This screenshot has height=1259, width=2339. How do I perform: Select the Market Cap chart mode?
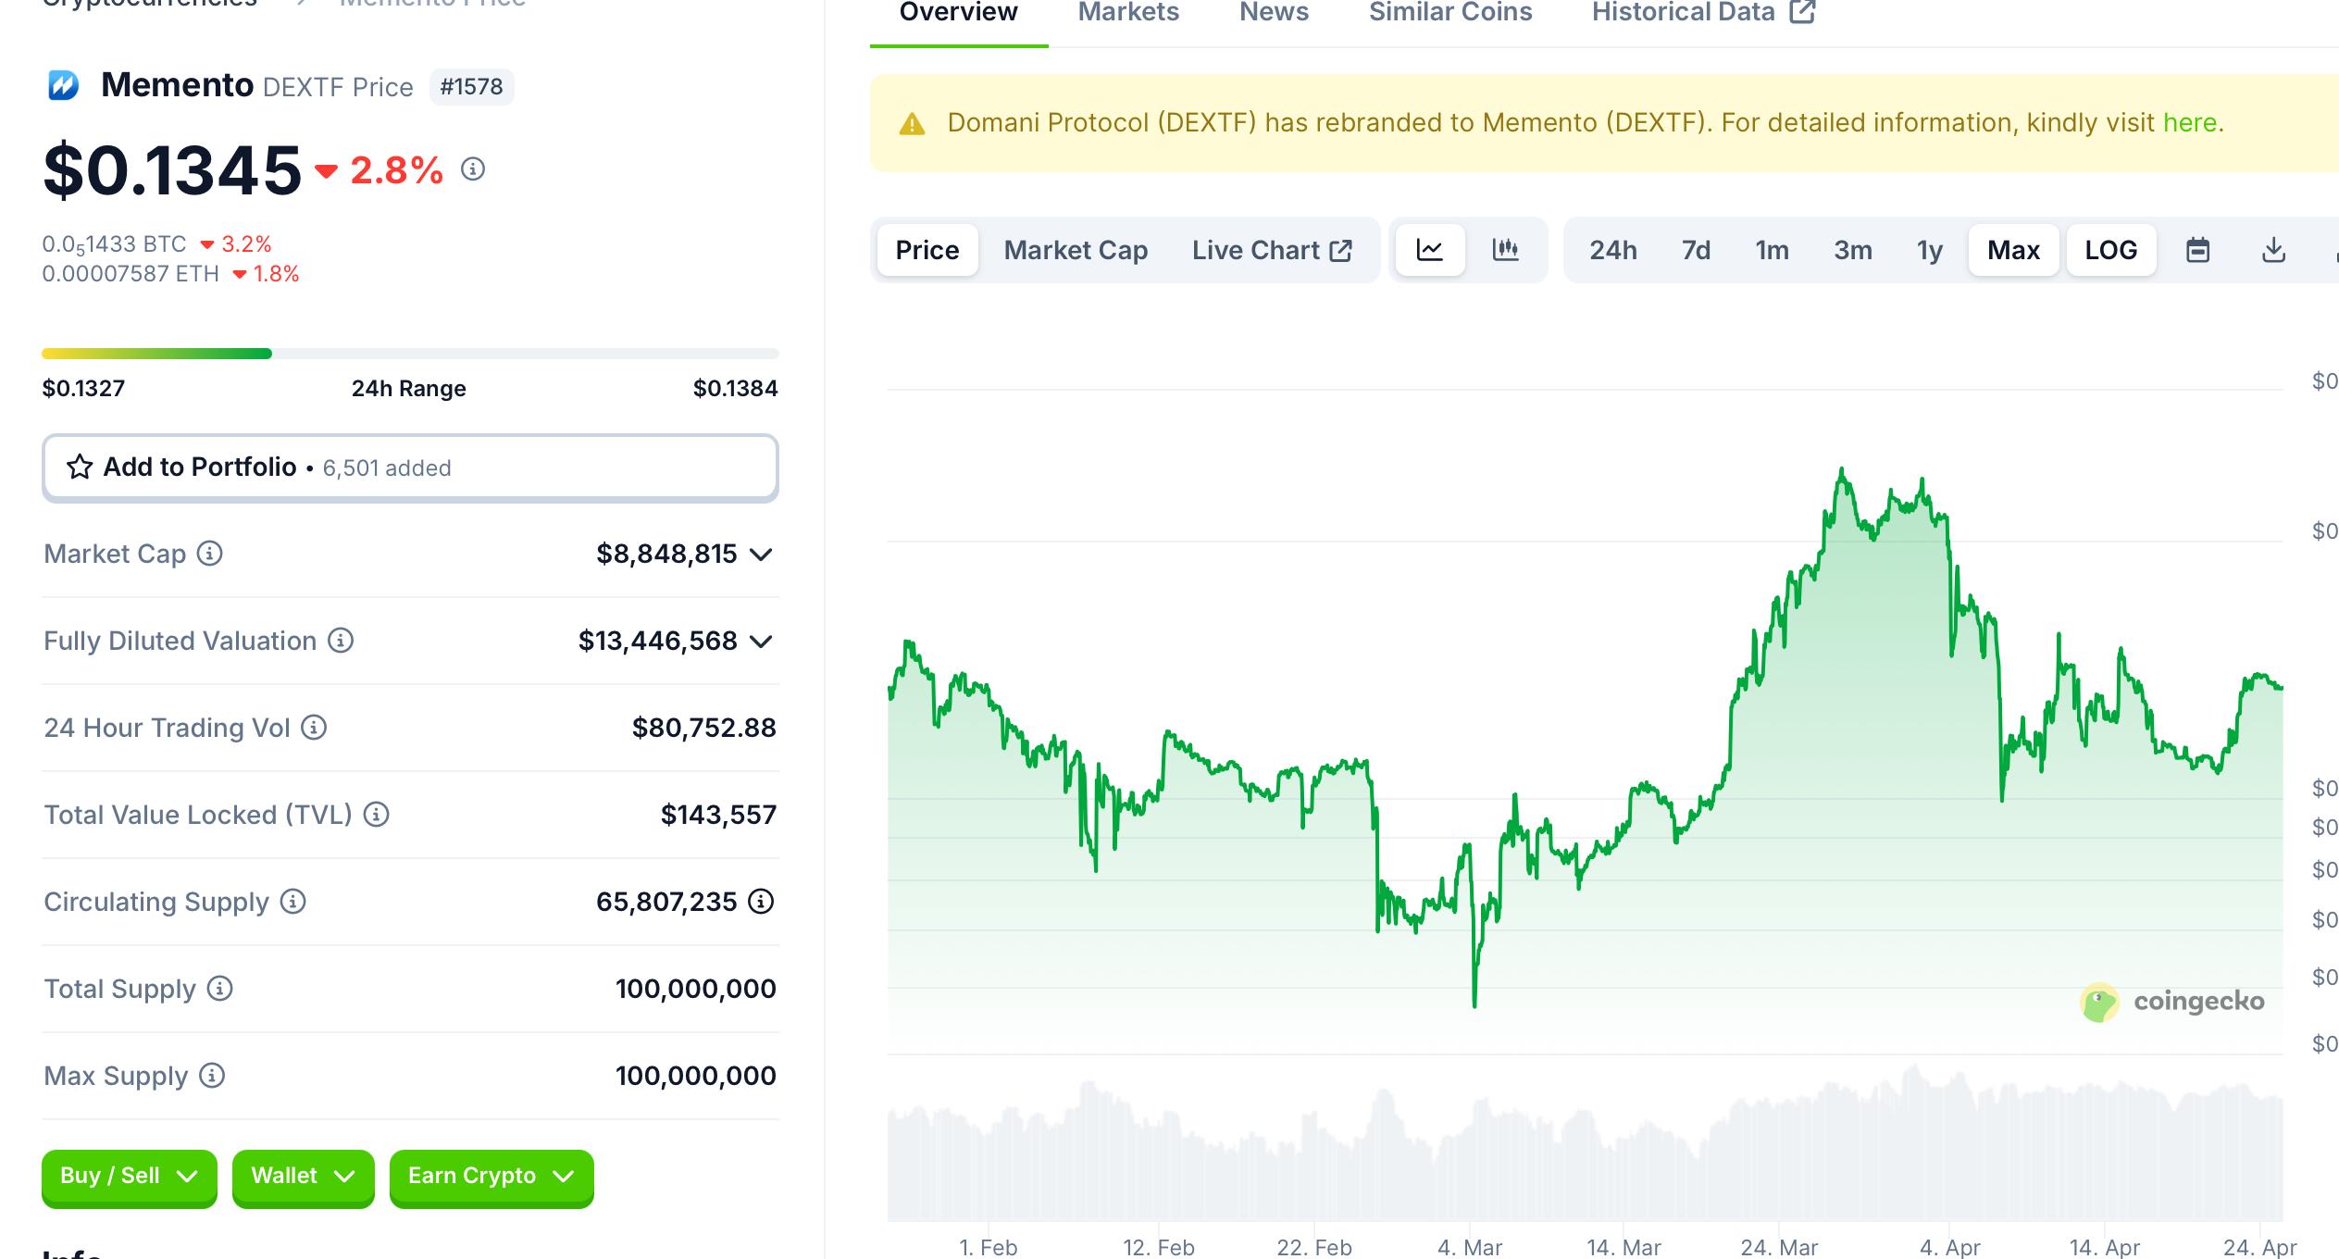[x=1076, y=250]
